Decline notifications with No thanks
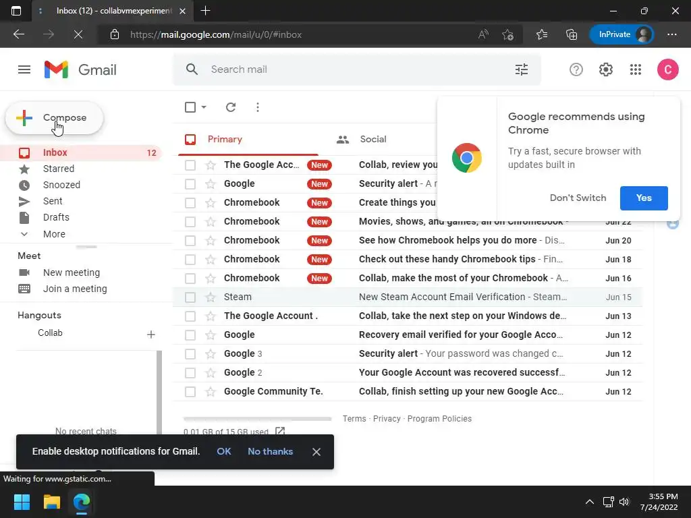The width and height of the screenshot is (691, 518). tap(270, 451)
